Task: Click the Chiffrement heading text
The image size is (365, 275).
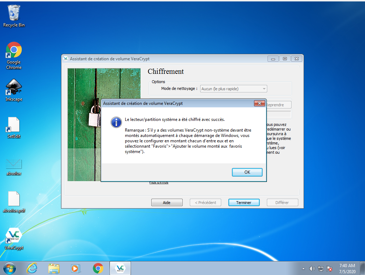Action: pyautogui.click(x=166, y=71)
